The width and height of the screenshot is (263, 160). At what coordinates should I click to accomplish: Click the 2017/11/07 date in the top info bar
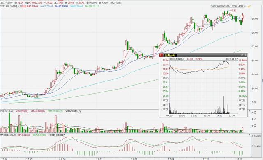(7, 3)
